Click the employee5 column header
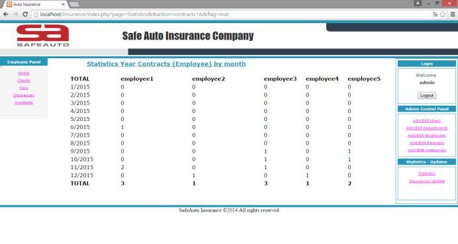458x244 pixels. (x=364, y=79)
